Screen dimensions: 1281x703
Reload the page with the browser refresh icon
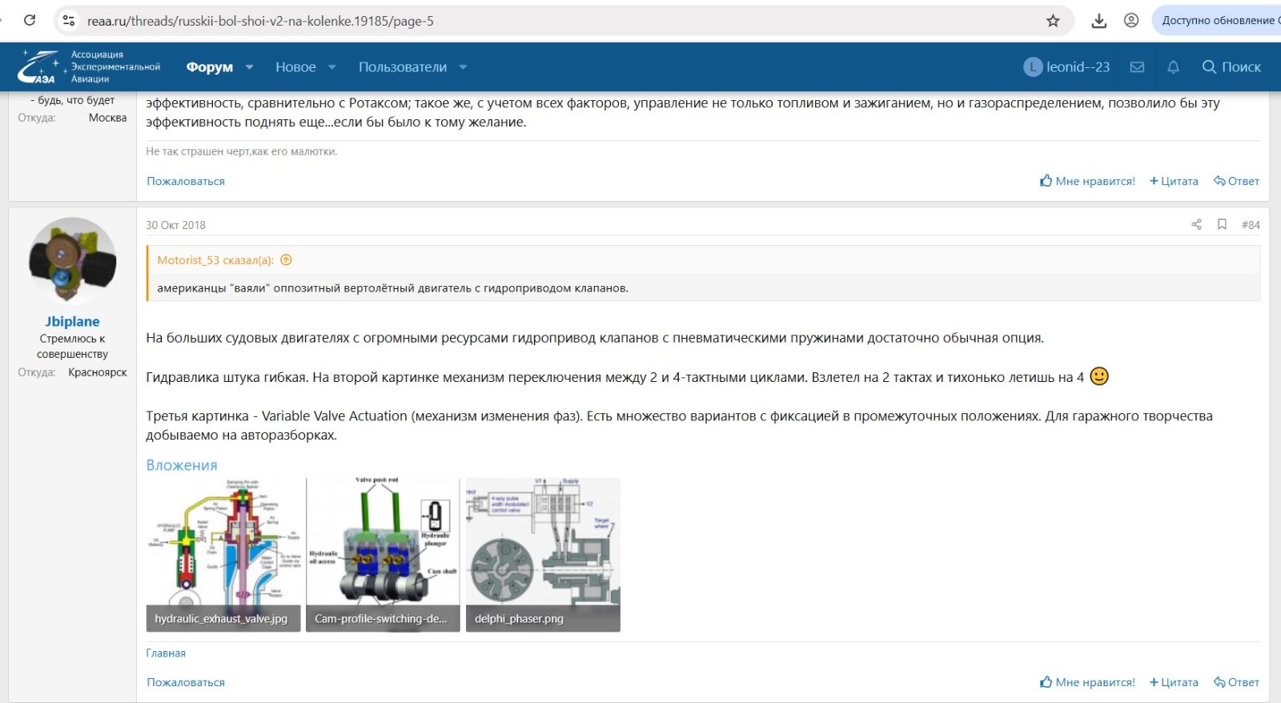point(30,20)
